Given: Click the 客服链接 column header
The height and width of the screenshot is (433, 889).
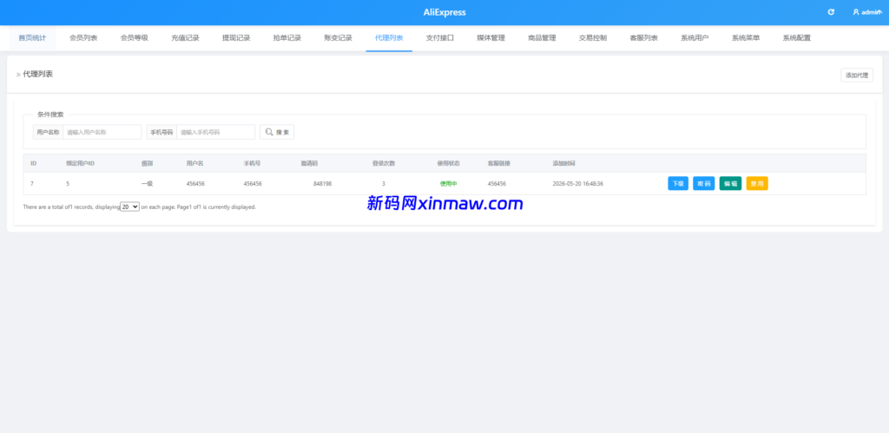Looking at the screenshot, I should pyautogui.click(x=499, y=163).
